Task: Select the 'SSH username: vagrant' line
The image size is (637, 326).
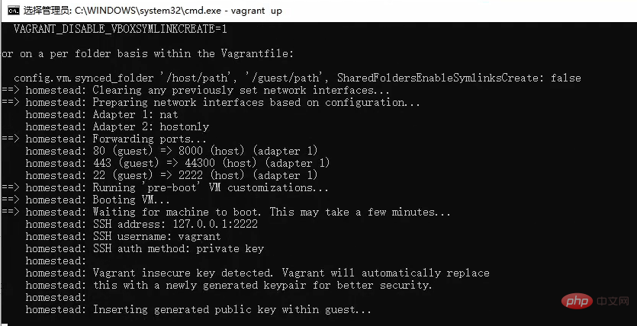Action: pyautogui.click(x=123, y=236)
